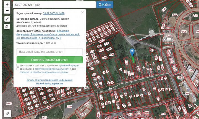This screenshot has height=119, width=199.
Task: Open the публичной оферты link
Action: [x=69, y=66]
